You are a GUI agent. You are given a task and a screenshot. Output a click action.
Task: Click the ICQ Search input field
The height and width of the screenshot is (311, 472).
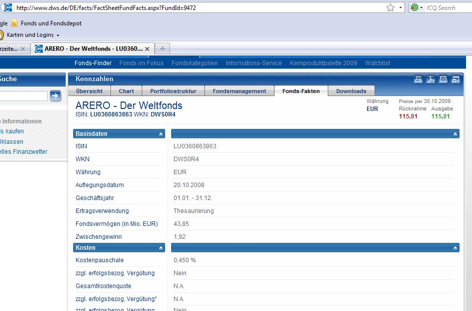[449, 8]
